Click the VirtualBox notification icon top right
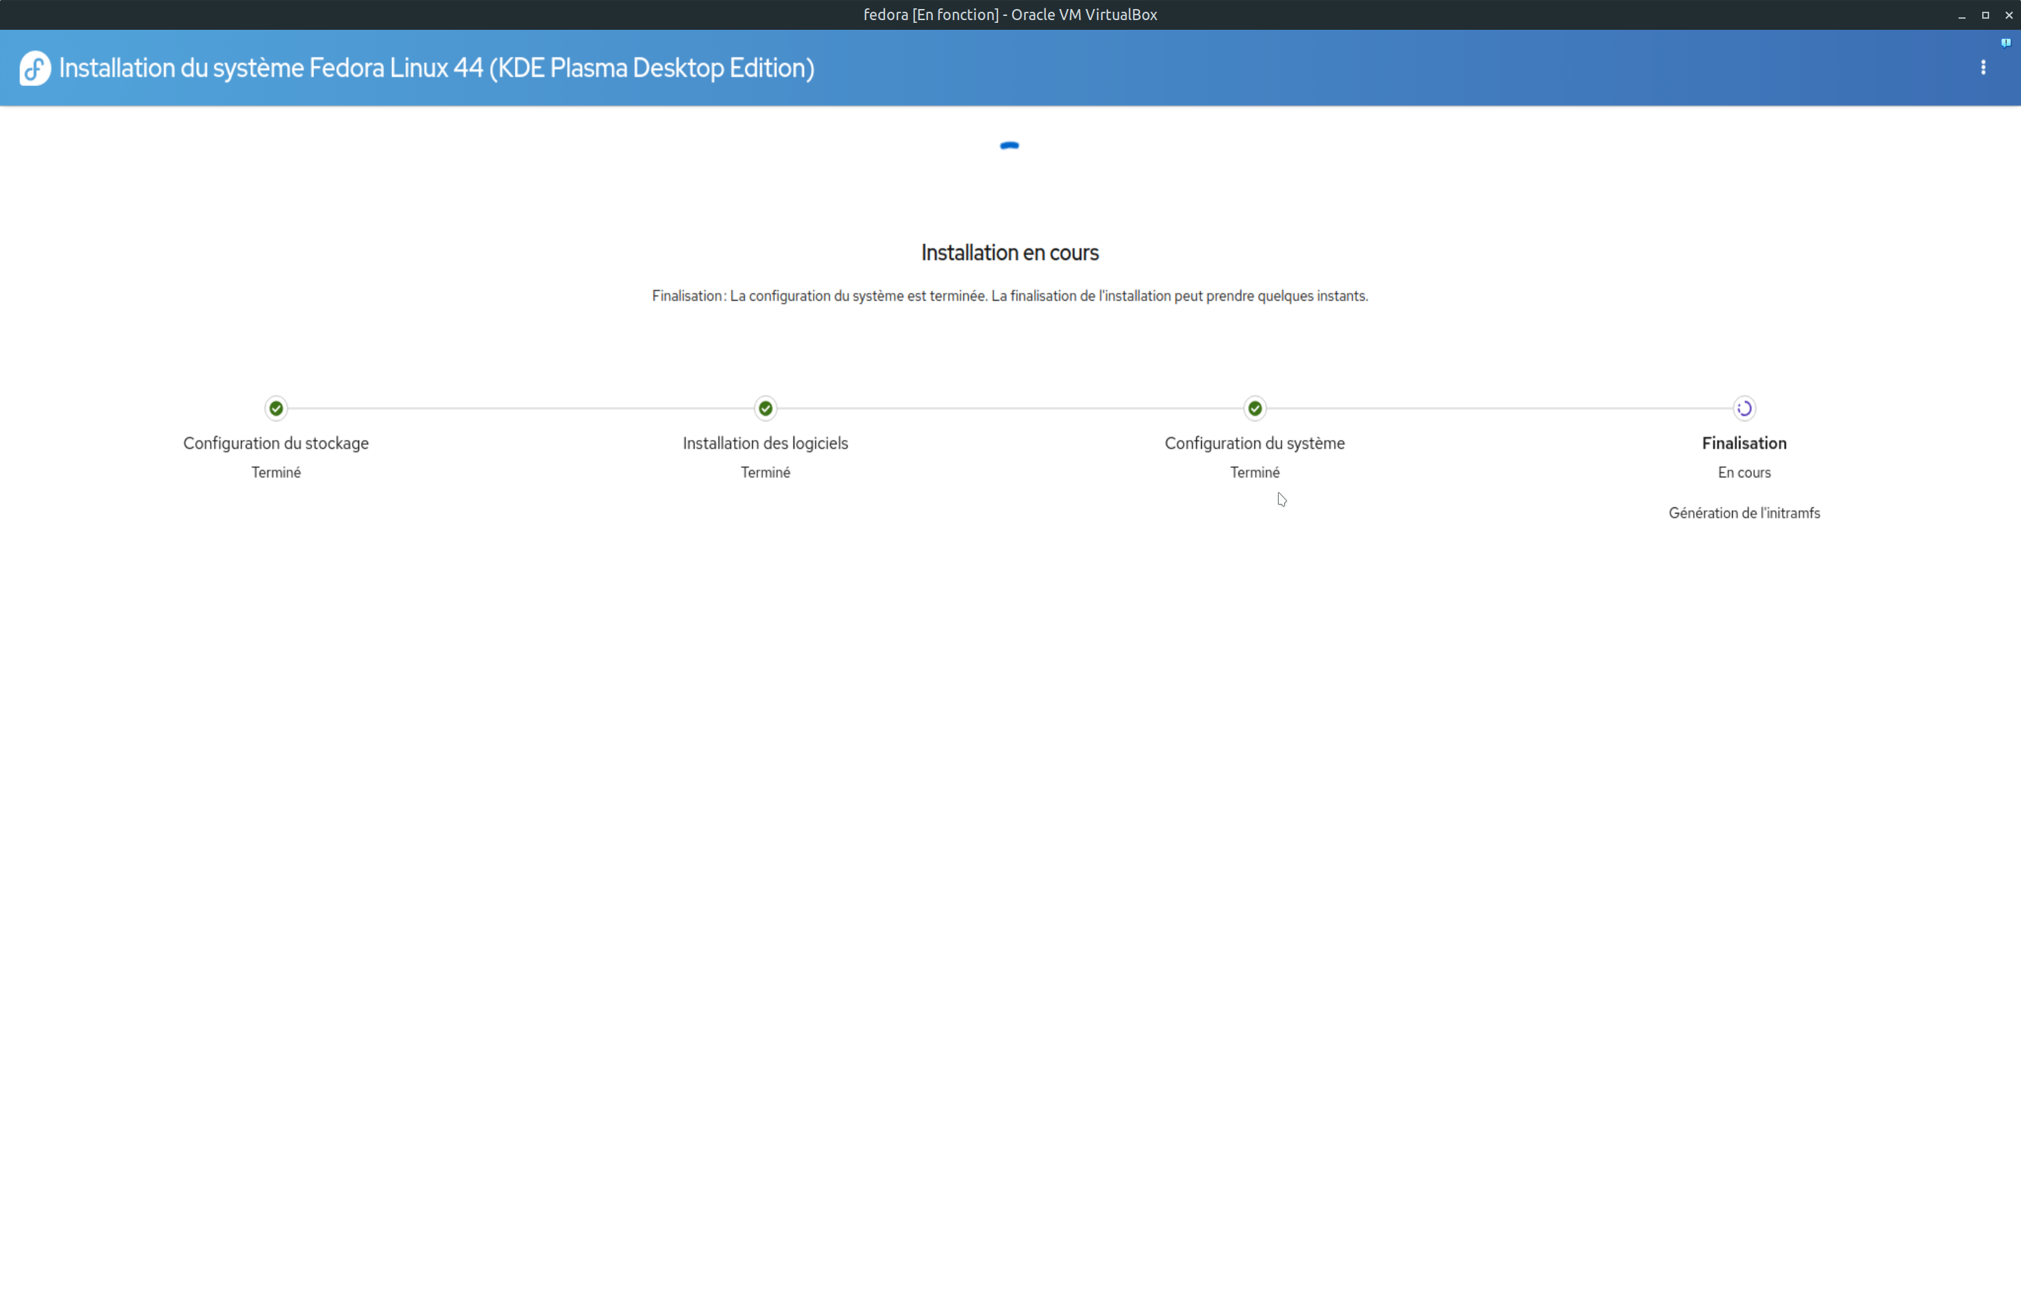Image resolution: width=2021 pixels, height=1294 pixels. [x=2005, y=42]
